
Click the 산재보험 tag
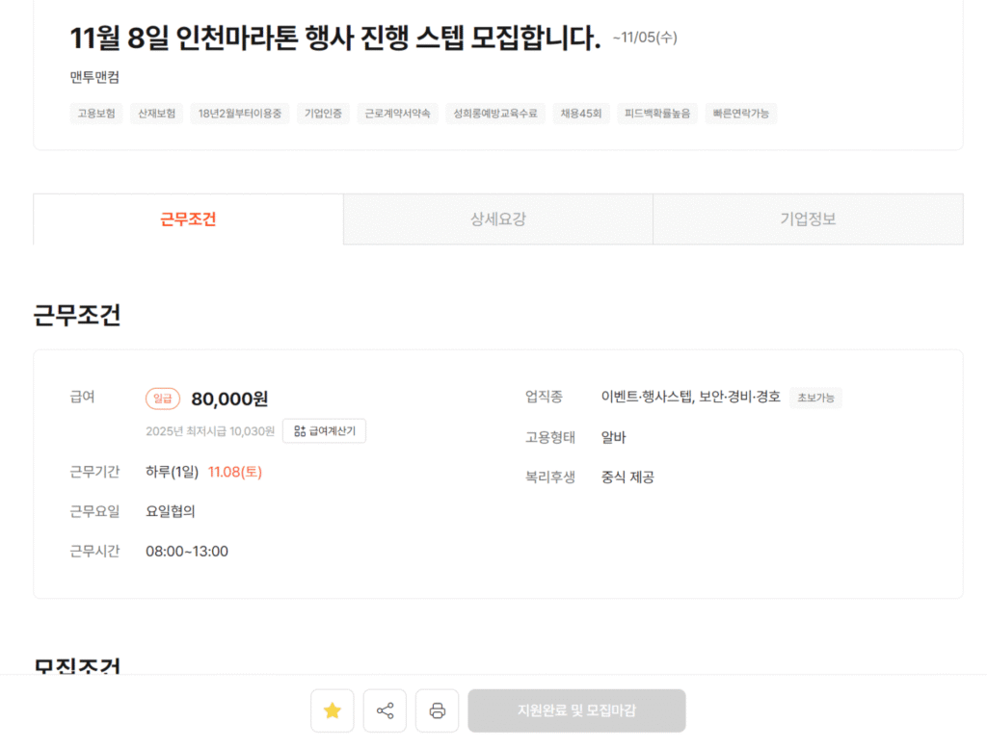[x=156, y=113]
